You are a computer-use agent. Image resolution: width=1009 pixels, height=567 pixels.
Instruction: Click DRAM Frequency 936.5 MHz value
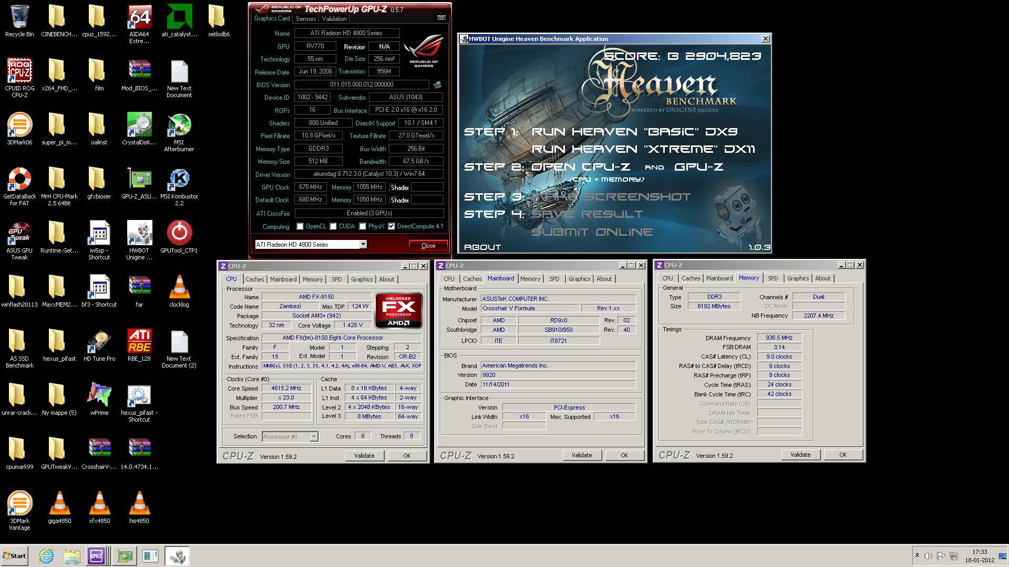[779, 338]
